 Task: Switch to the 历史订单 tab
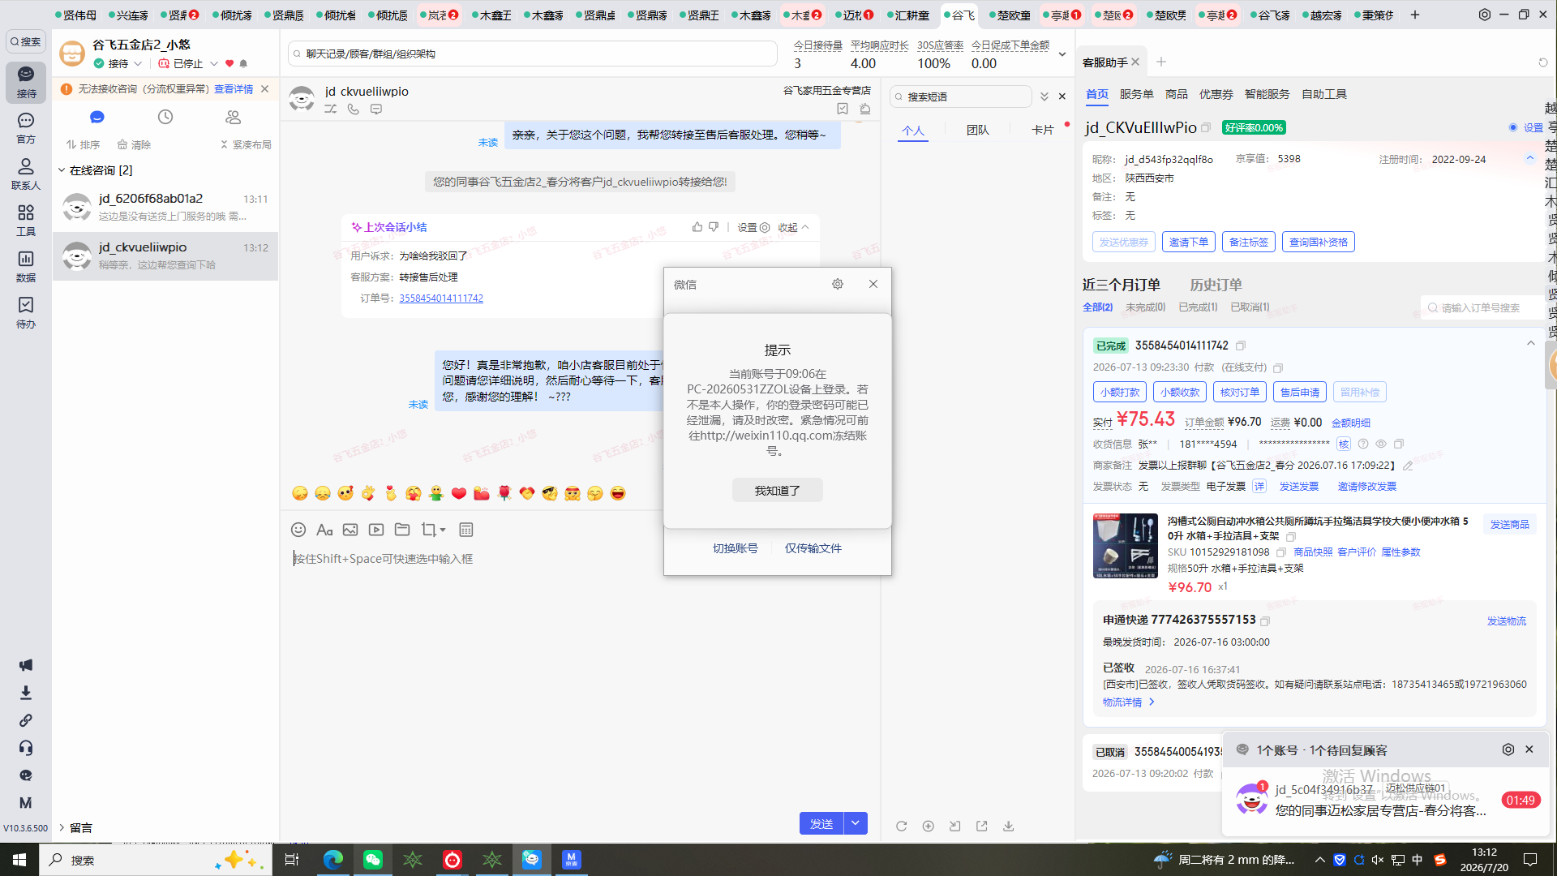pos(1216,285)
